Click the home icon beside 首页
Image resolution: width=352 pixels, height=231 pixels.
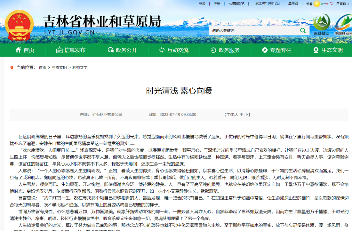[x=18, y=50]
